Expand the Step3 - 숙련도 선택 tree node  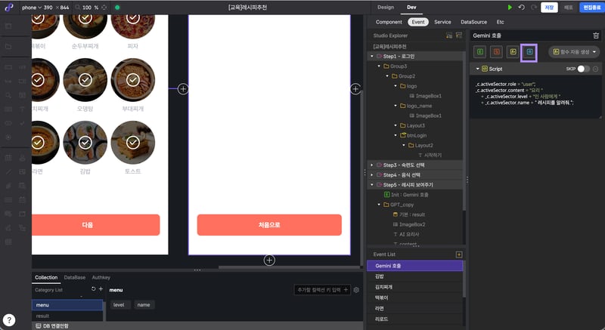371,165
